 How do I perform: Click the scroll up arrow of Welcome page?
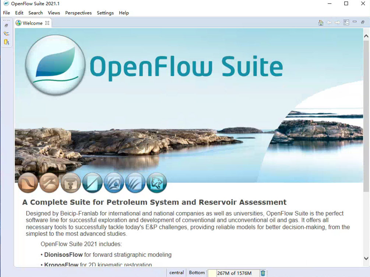(366, 36)
